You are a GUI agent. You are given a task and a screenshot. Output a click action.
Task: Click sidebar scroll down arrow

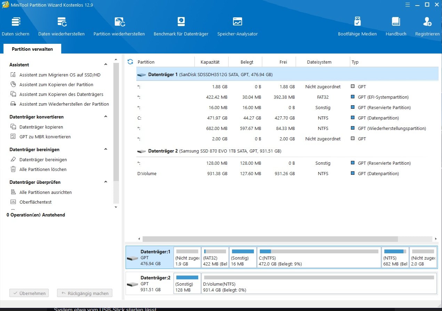pos(116,207)
